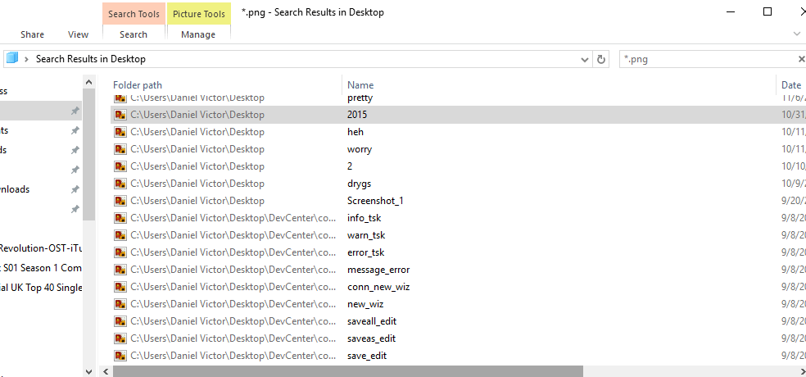Screen dimensions: 806x377
Task: Clear the *.png search with the X
Action: pyautogui.click(x=800, y=59)
